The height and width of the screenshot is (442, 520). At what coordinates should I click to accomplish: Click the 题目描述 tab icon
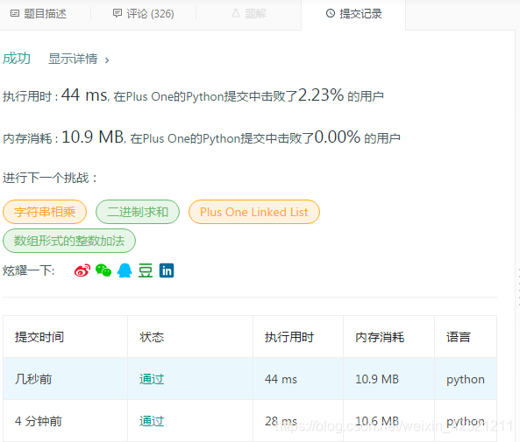pos(15,14)
